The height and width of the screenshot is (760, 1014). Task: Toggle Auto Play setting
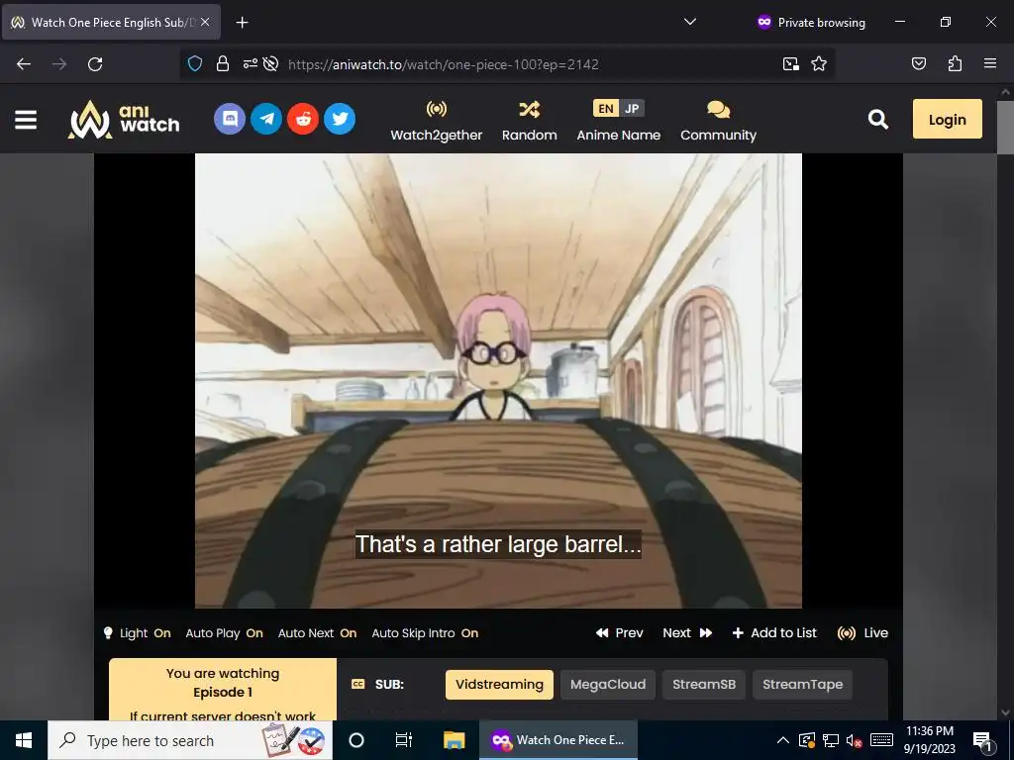[x=225, y=633]
